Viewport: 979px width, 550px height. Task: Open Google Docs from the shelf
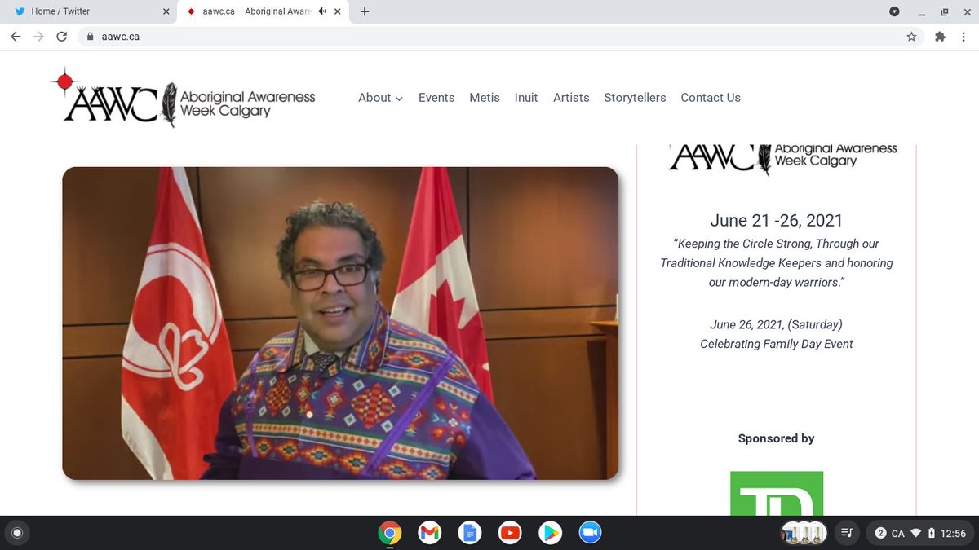(x=469, y=533)
